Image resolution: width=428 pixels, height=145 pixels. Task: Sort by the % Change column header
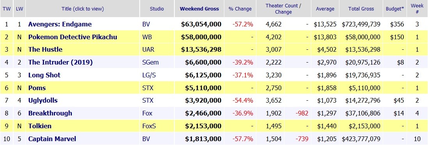(240, 9)
